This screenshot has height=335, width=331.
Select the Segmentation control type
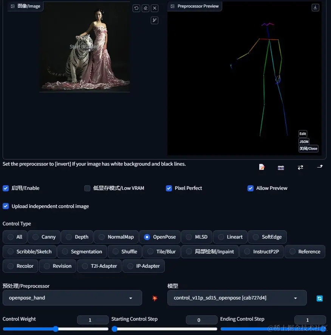[82, 252]
